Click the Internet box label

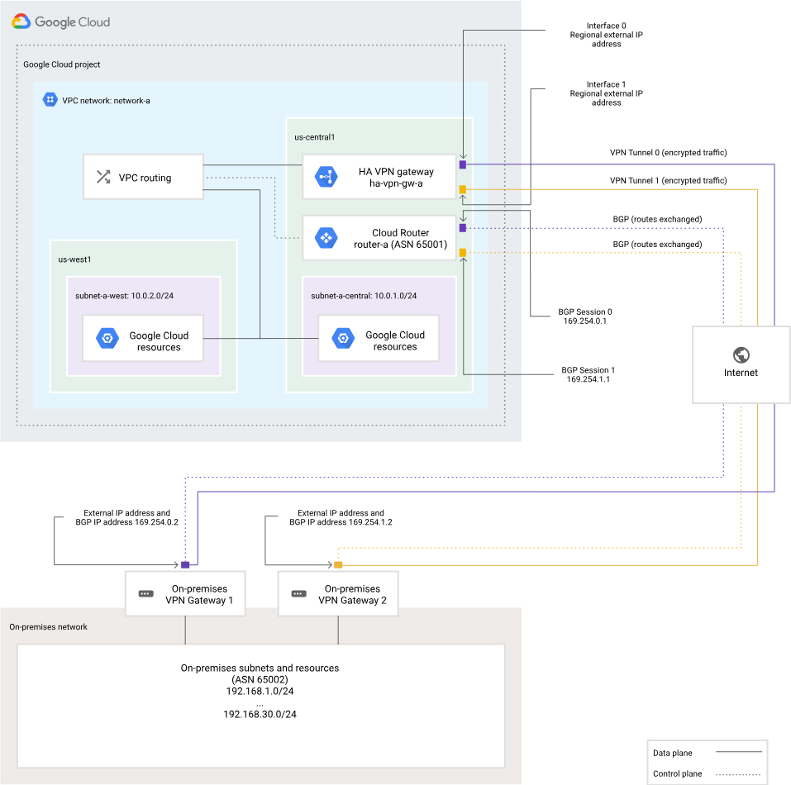point(741,373)
